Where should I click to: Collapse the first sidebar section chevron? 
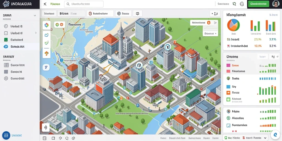click(x=35, y=16)
